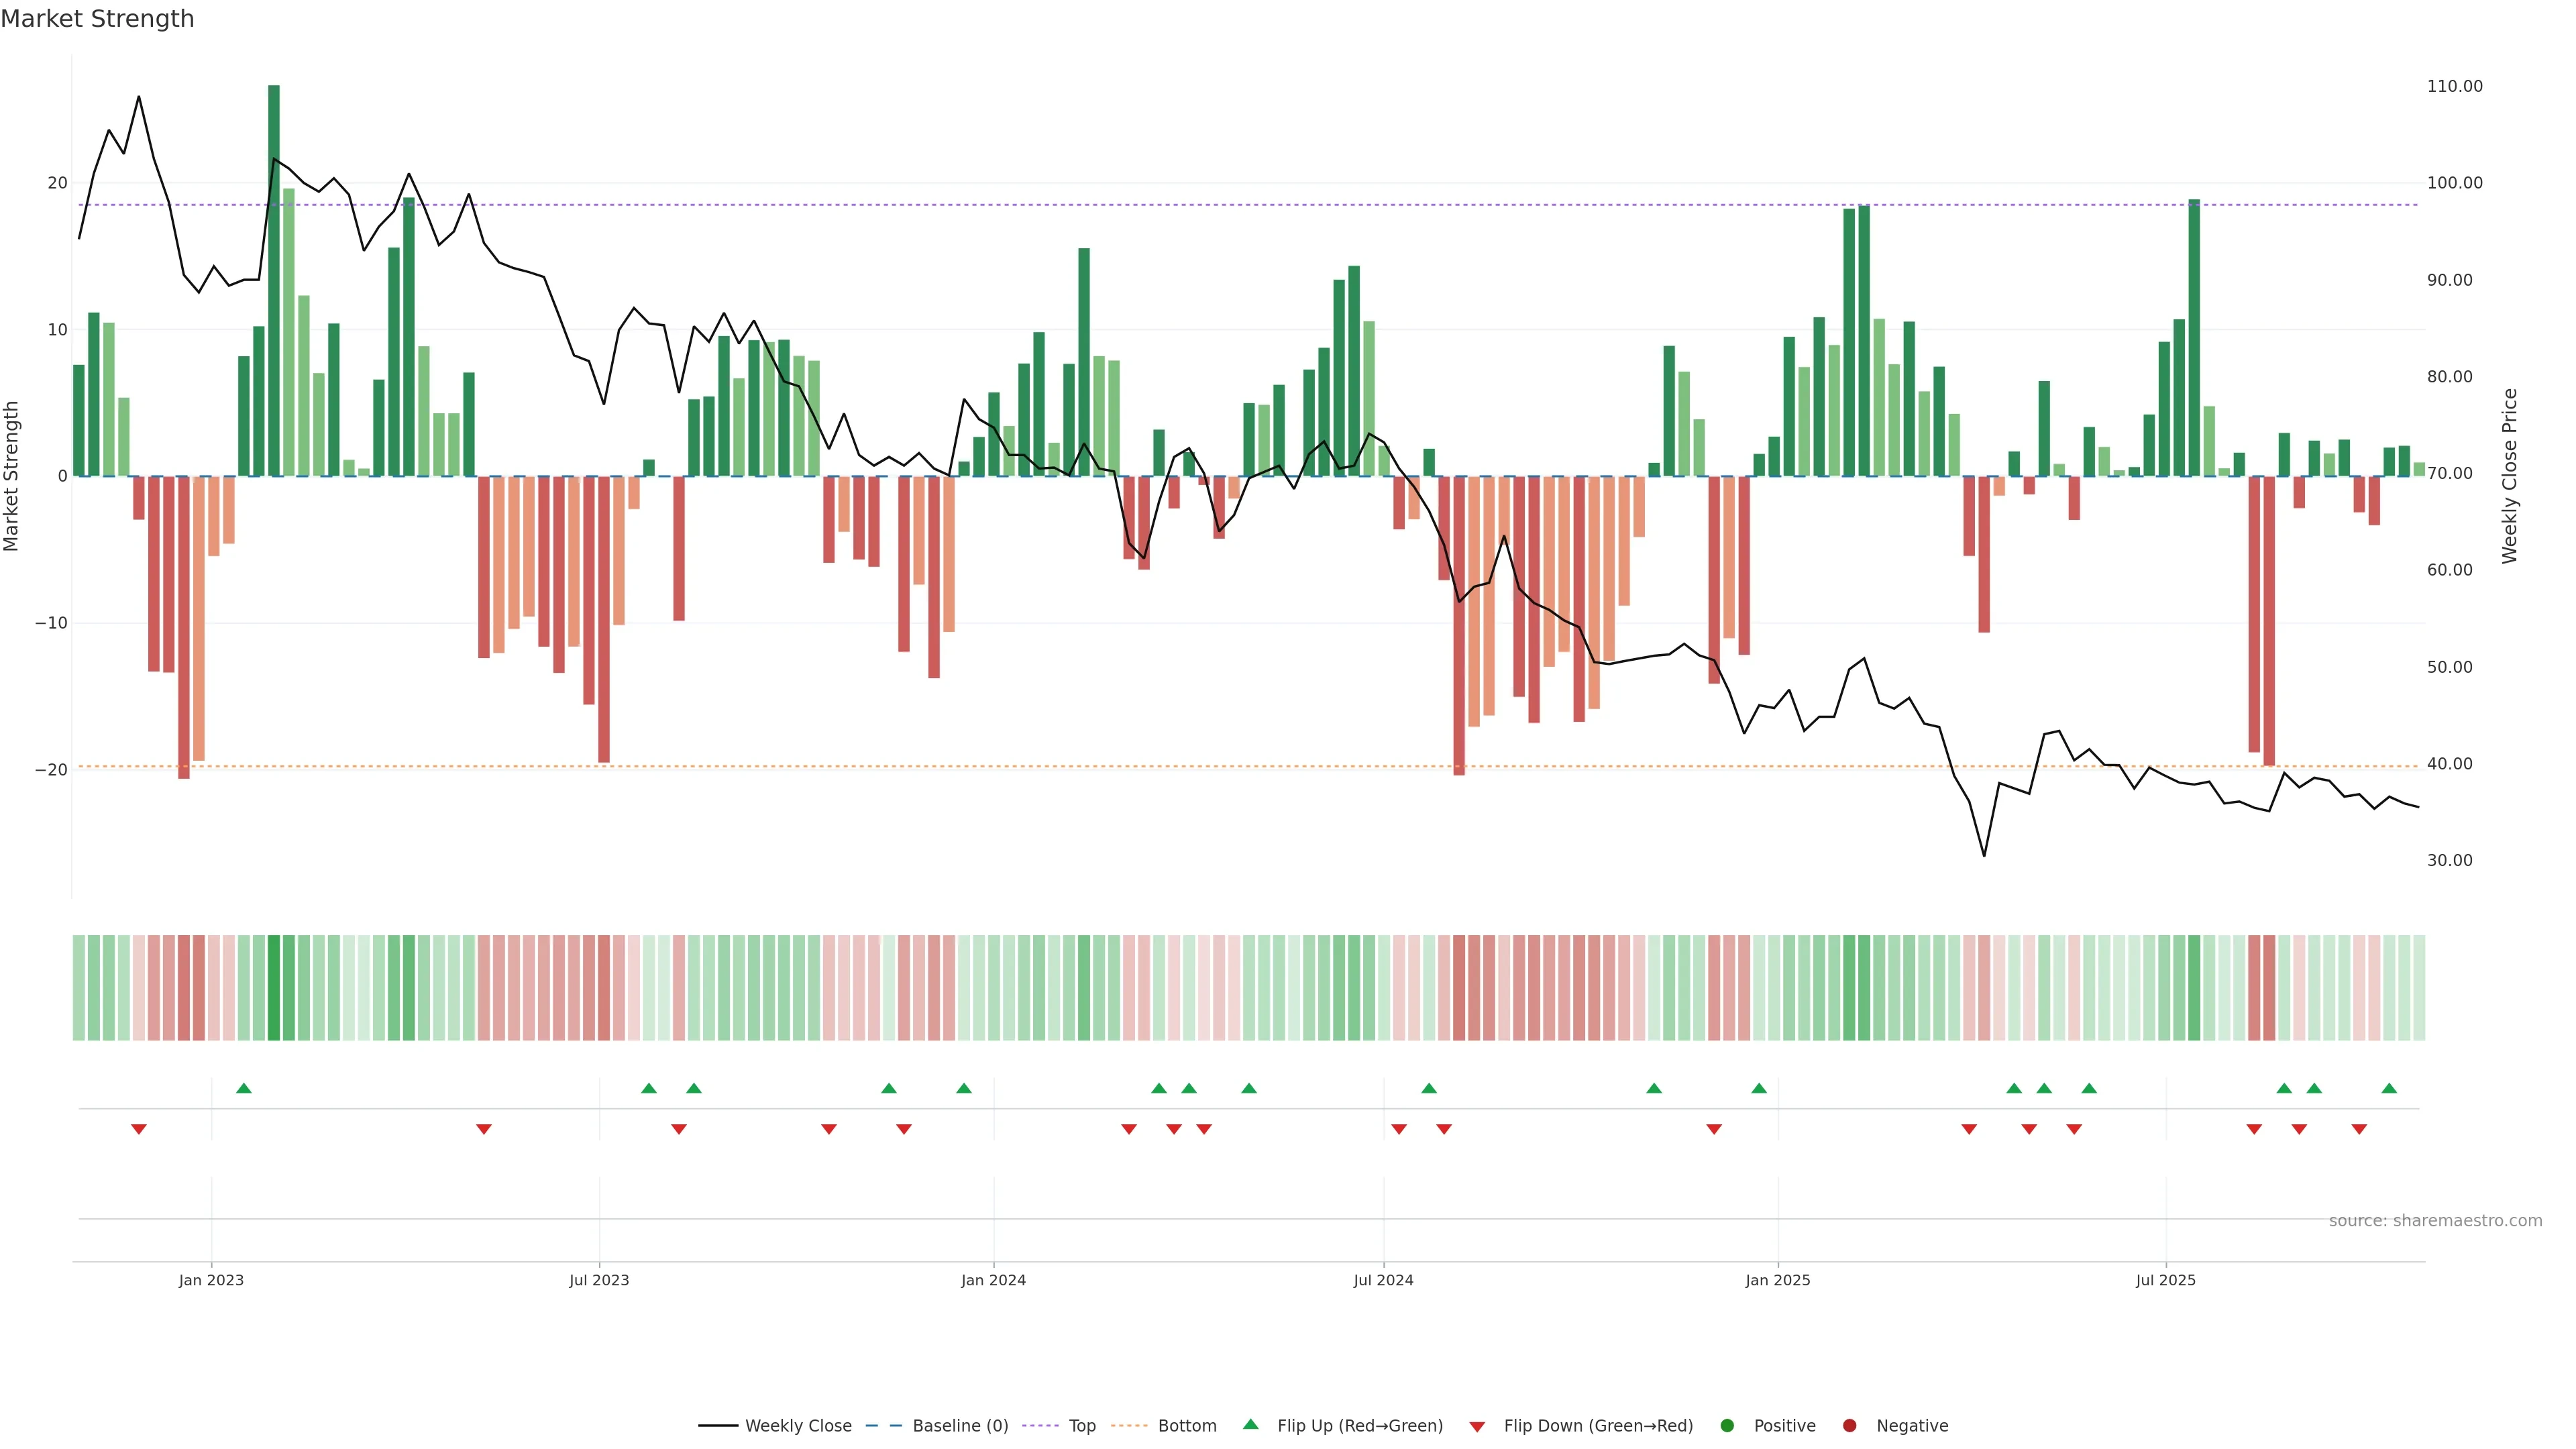The height and width of the screenshot is (1449, 2576).
Task: Click first flip-up triangle after Jan 2023
Action: pyautogui.click(x=243, y=1088)
